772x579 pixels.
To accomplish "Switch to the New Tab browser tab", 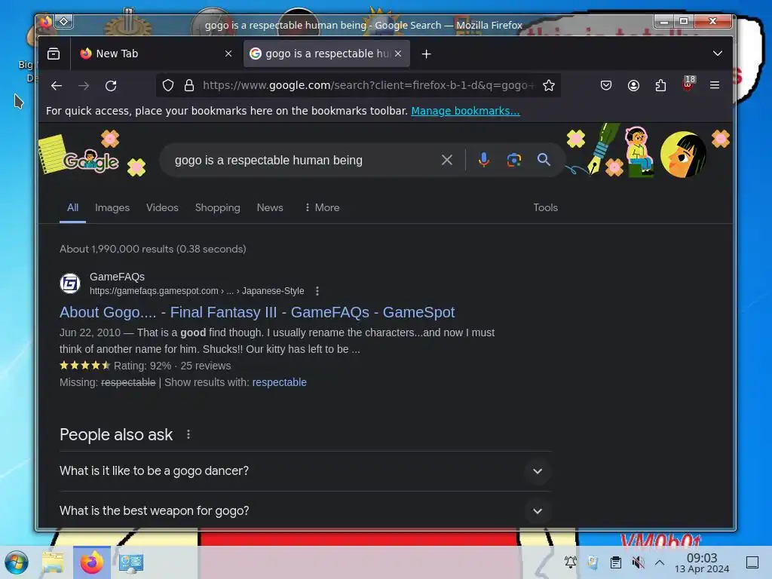I will (x=155, y=54).
